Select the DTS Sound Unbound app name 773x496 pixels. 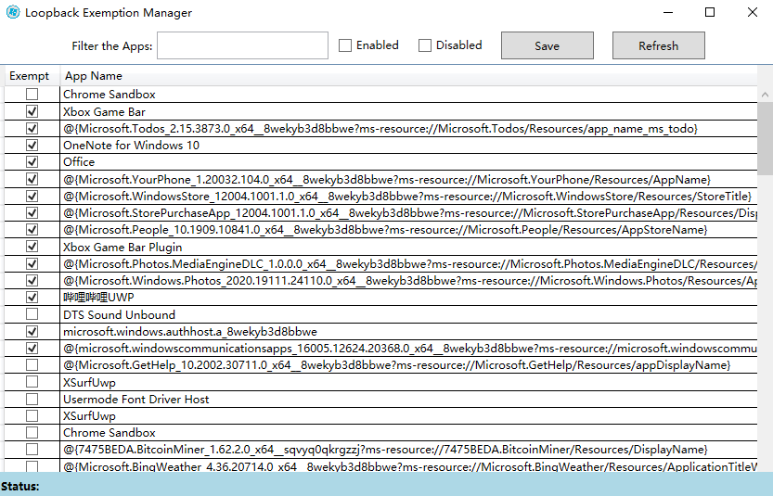(120, 314)
